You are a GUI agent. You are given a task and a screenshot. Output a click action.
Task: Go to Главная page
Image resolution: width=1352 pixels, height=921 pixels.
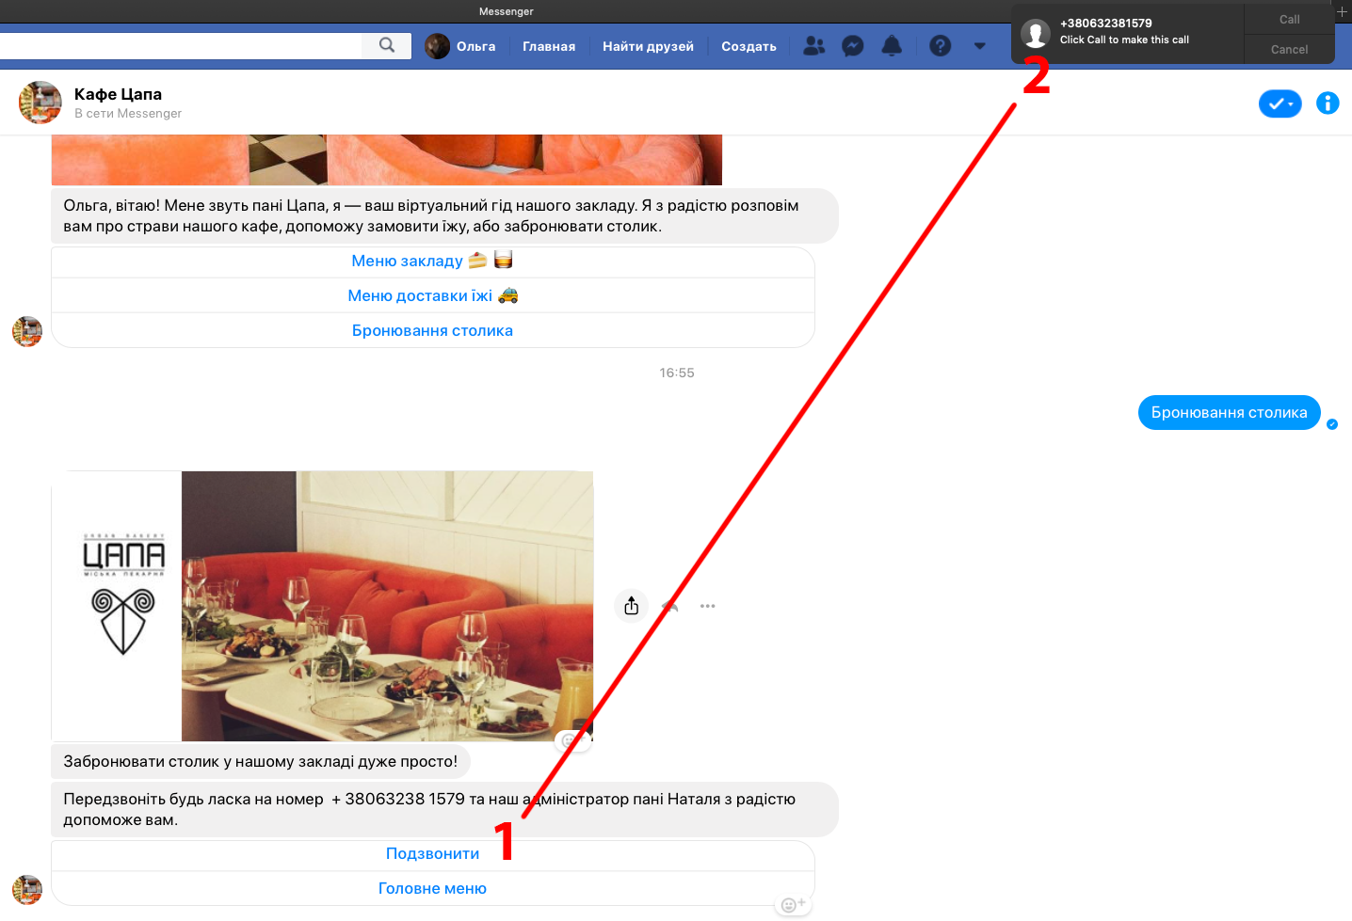click(x=549, y=46)
